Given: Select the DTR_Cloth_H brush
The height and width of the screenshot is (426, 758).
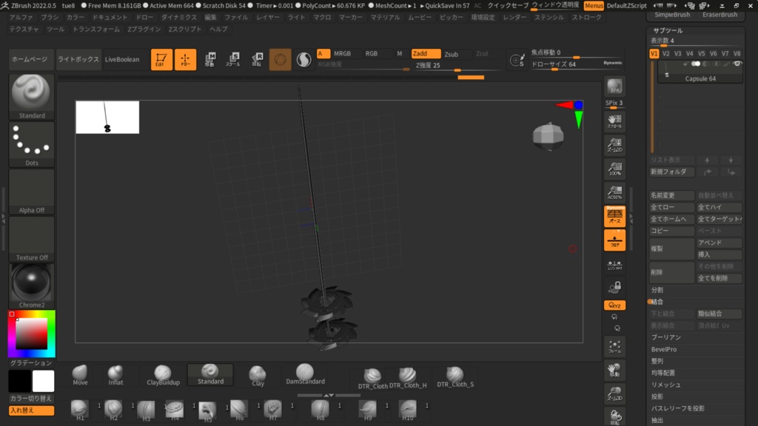Looking at the screenshot, I should coord(408,378).
